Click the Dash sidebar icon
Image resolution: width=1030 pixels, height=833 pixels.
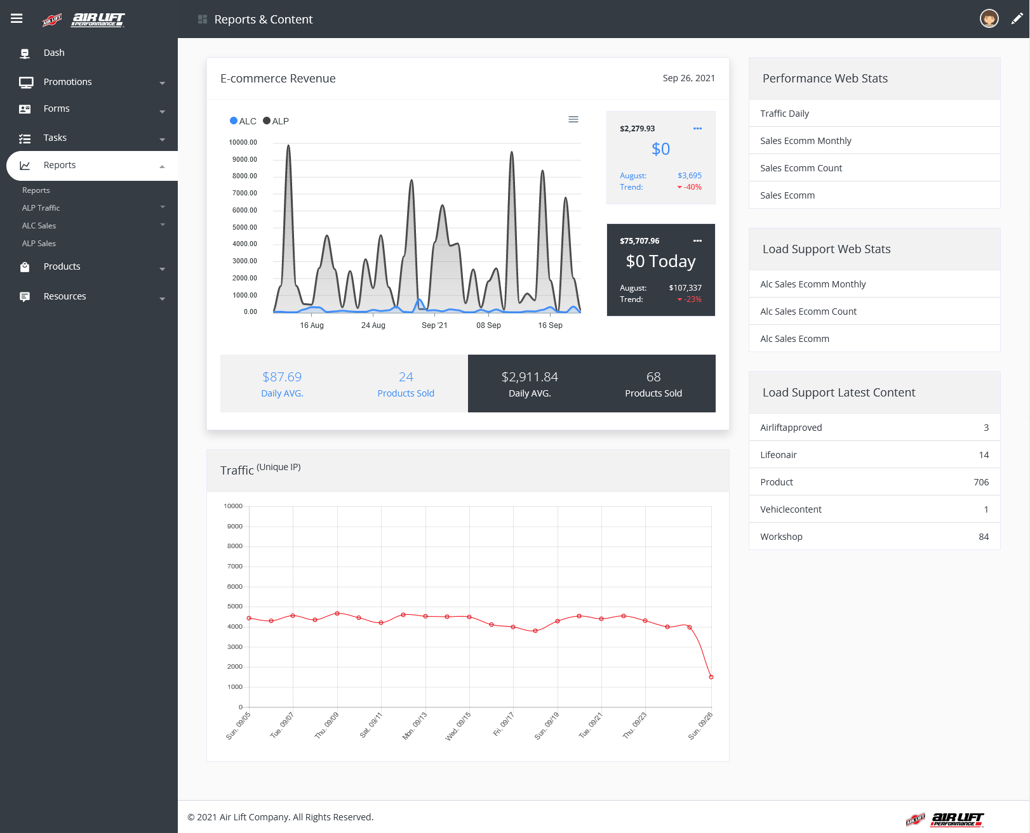coord(25,53)
